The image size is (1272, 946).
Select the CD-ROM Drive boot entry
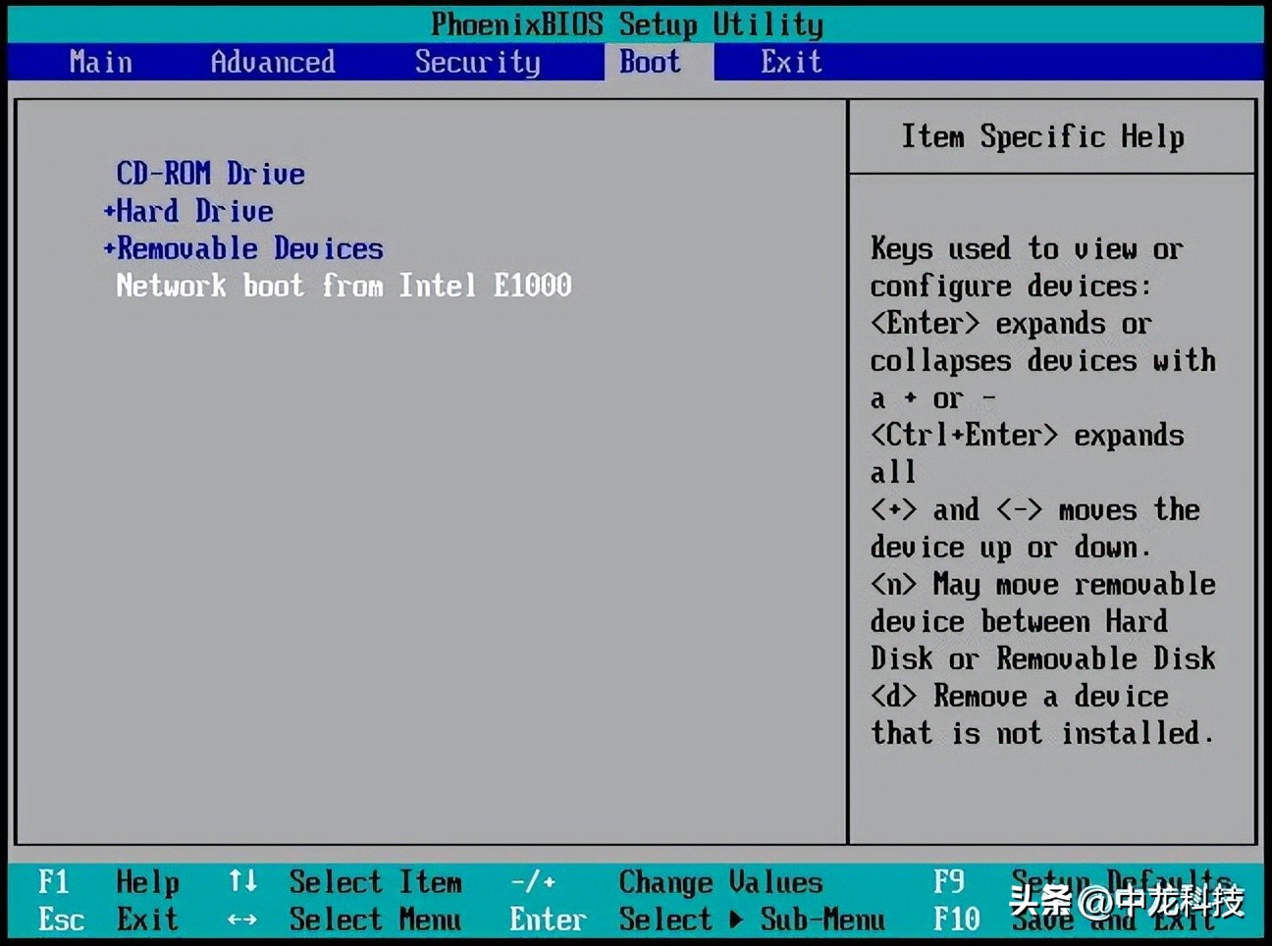tap(209, 174)
